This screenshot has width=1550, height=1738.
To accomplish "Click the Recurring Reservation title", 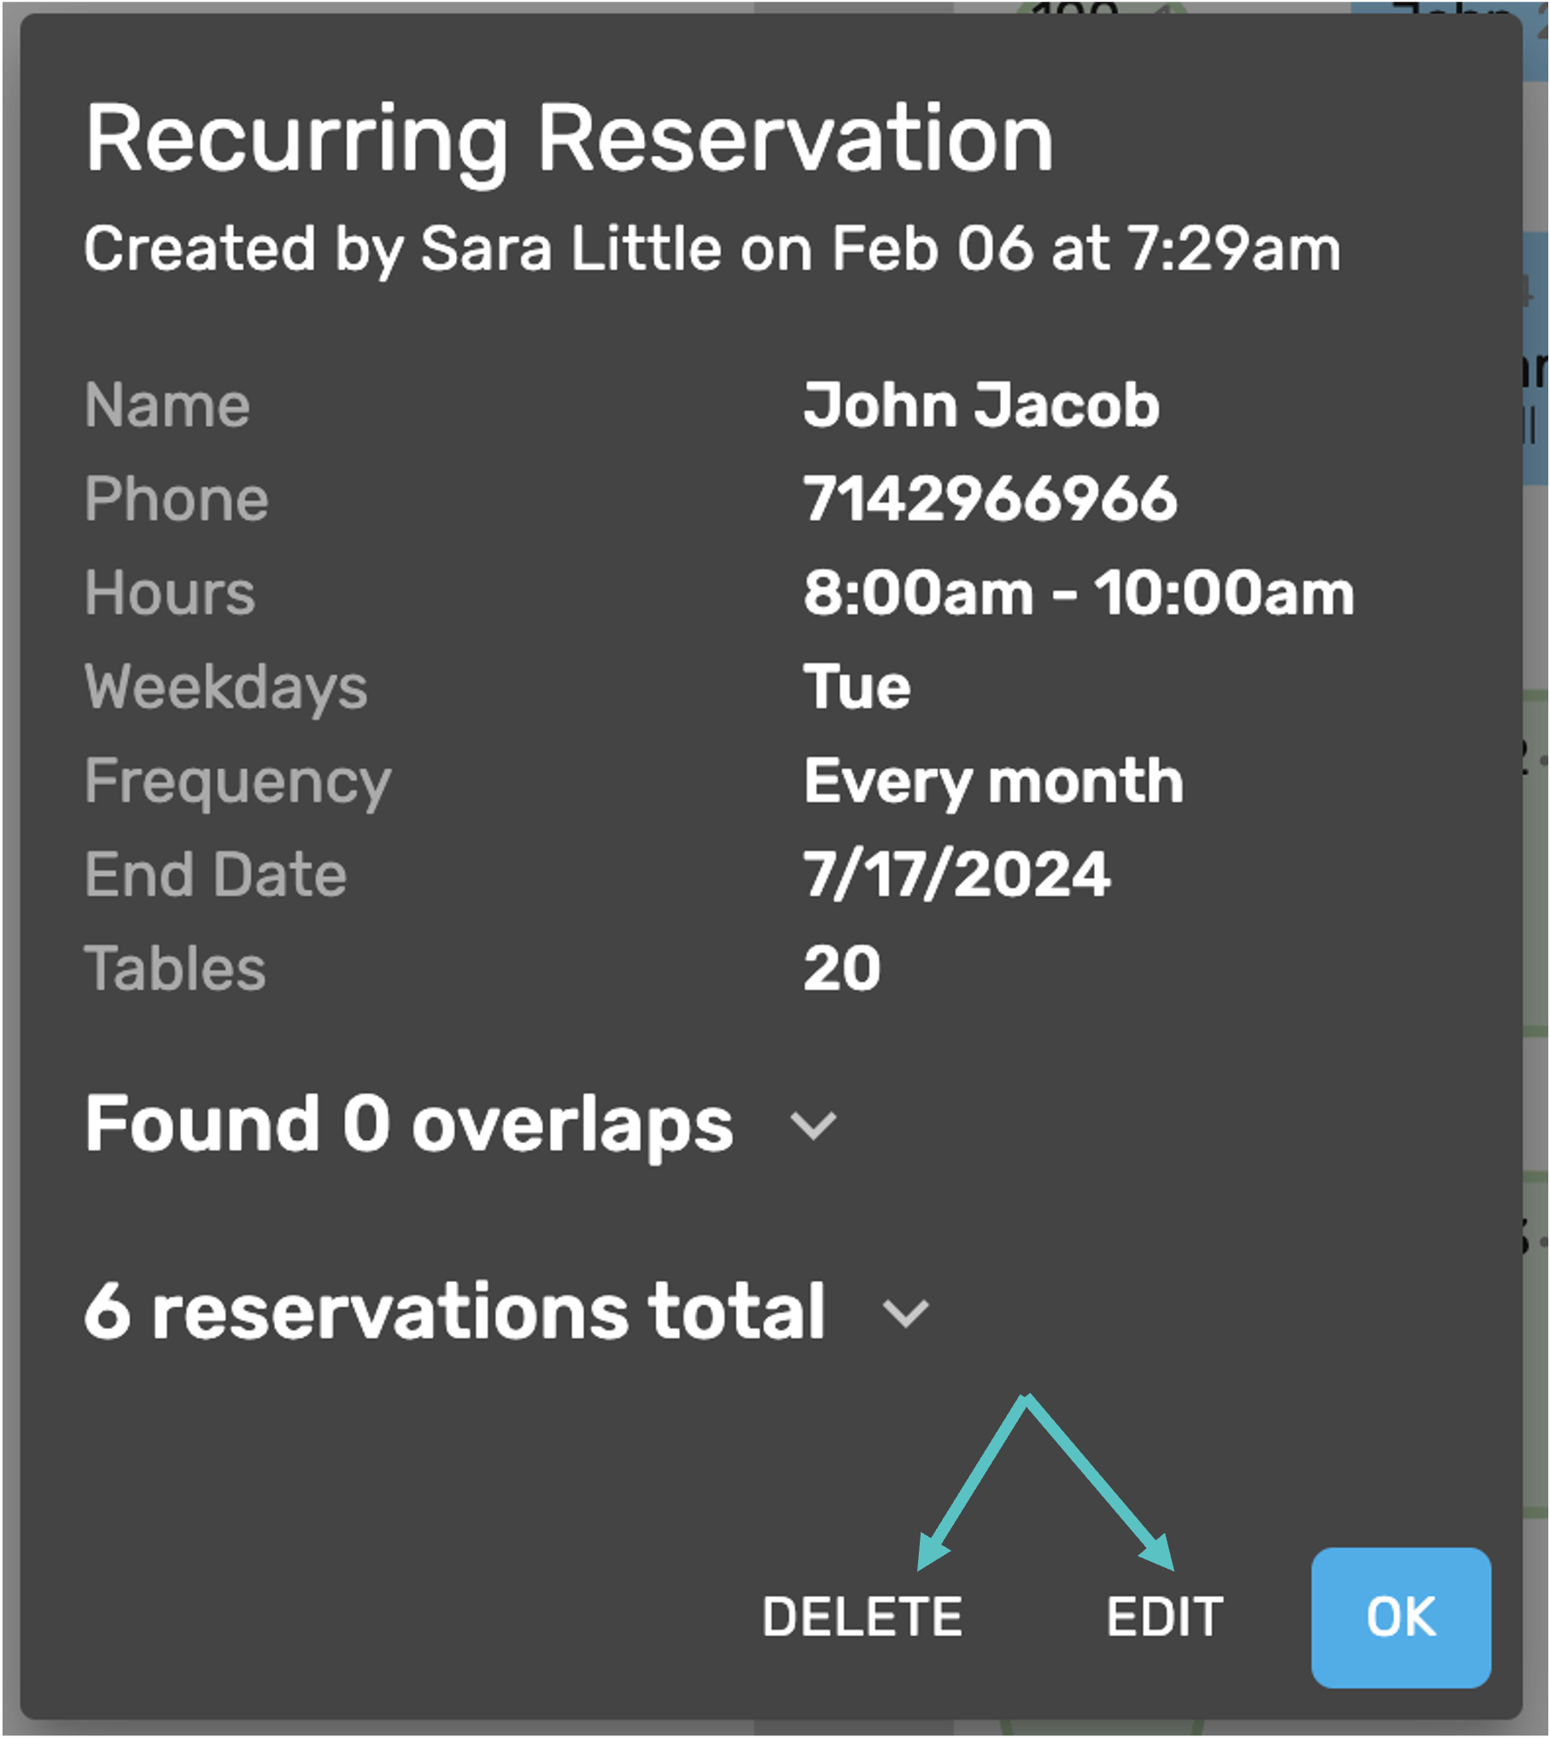I will tap(570, 139).
